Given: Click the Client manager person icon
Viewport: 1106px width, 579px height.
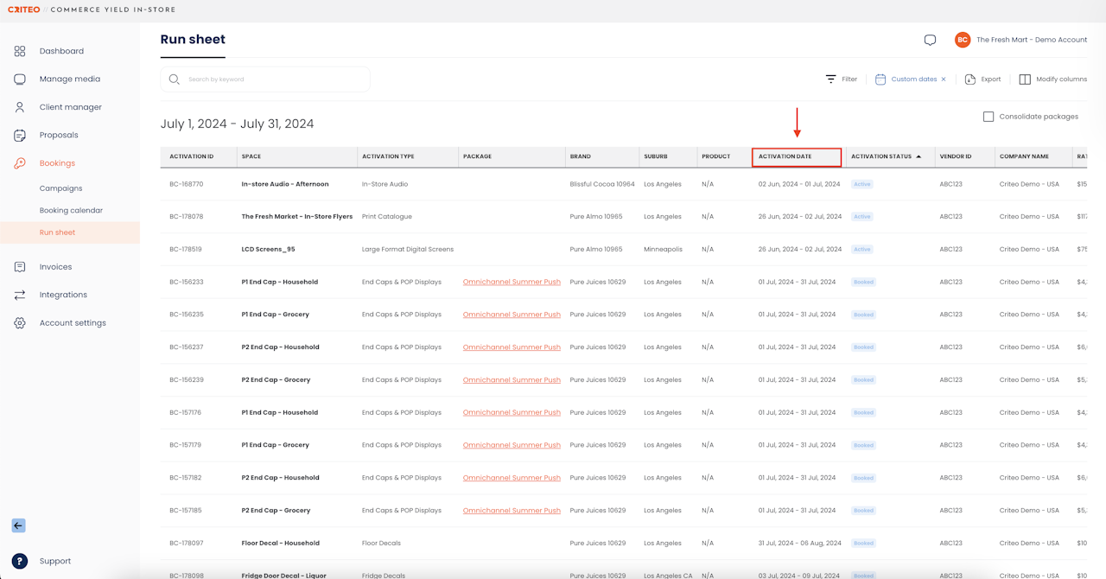Looking at the screenshot, I should pos(20,107).
